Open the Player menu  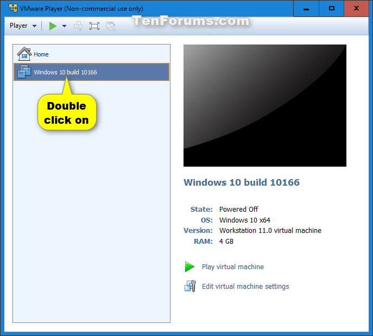pos(23,26)
